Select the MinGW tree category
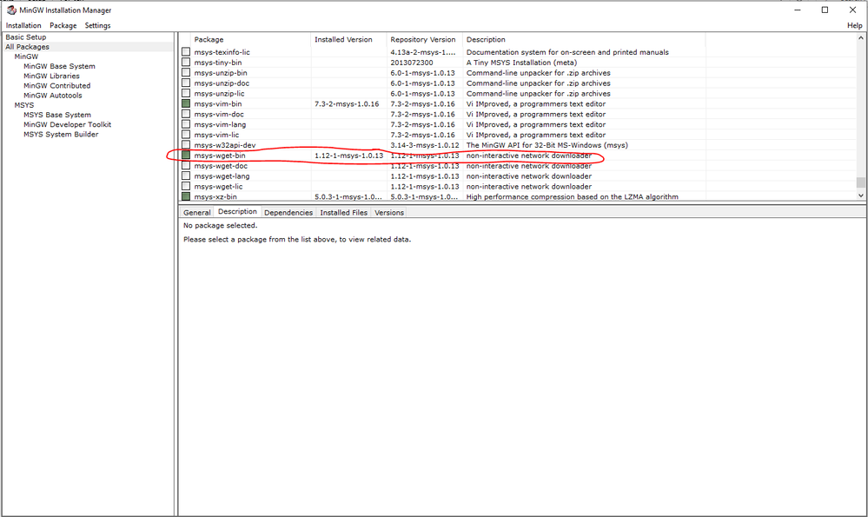 pyautogui.click(x=26, y=56)
